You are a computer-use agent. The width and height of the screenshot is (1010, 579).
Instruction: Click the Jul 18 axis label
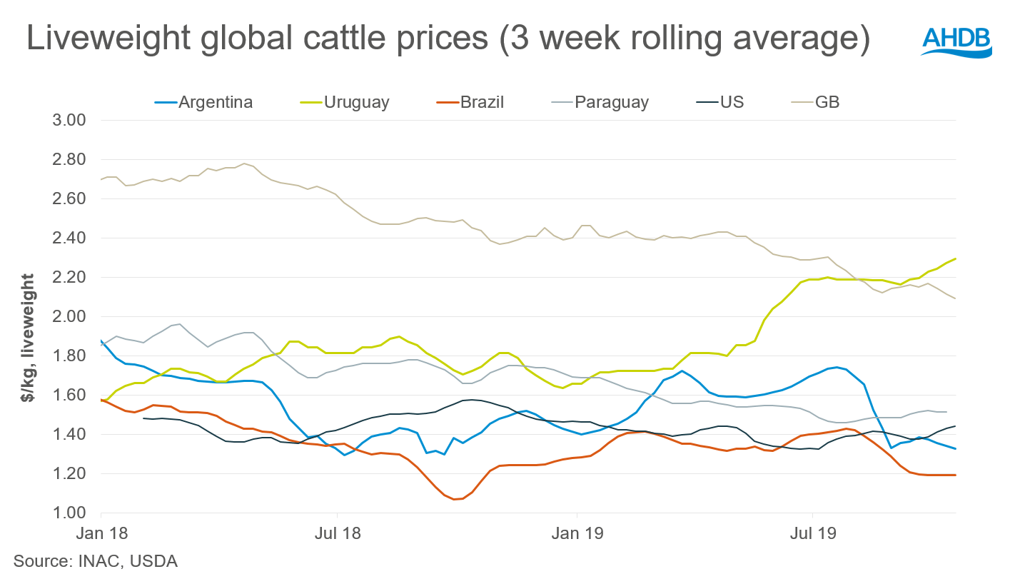pyautogui.click(x=336, y=534)
